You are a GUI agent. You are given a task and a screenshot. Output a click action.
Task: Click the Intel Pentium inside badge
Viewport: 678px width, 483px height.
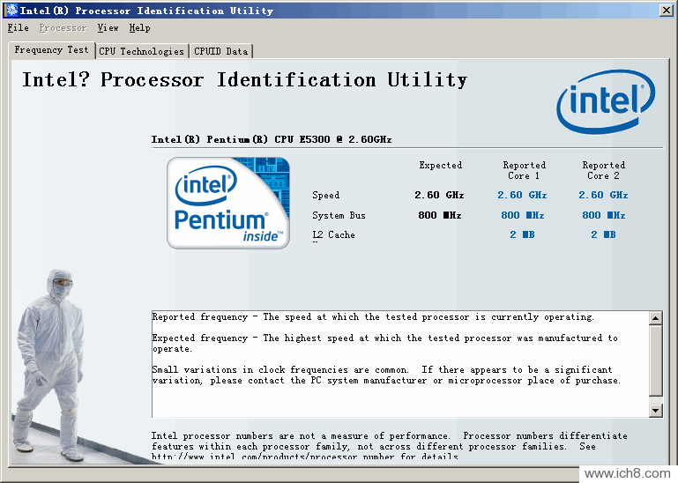[228, 203]
